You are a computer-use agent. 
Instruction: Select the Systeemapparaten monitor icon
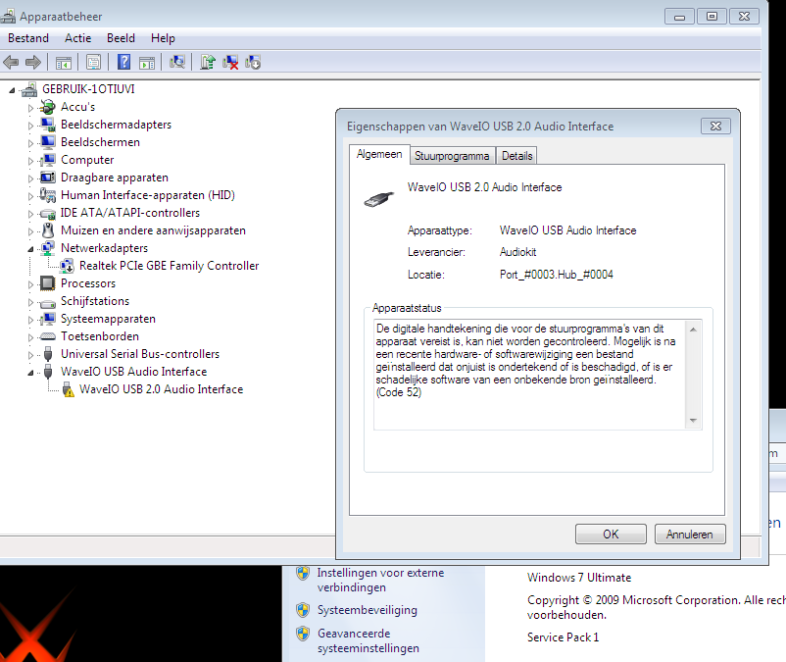(x=48, y=319)
